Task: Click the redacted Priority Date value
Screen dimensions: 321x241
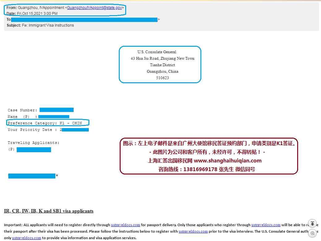Action: (x=75, y=130)
